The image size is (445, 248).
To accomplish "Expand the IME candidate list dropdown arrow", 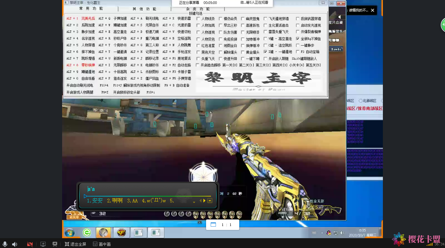I will coord(210,201).
